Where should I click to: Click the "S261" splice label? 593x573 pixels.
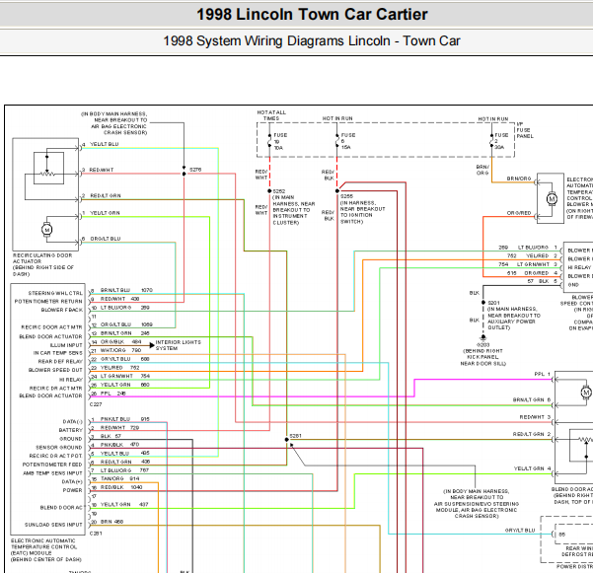point(295,436)
